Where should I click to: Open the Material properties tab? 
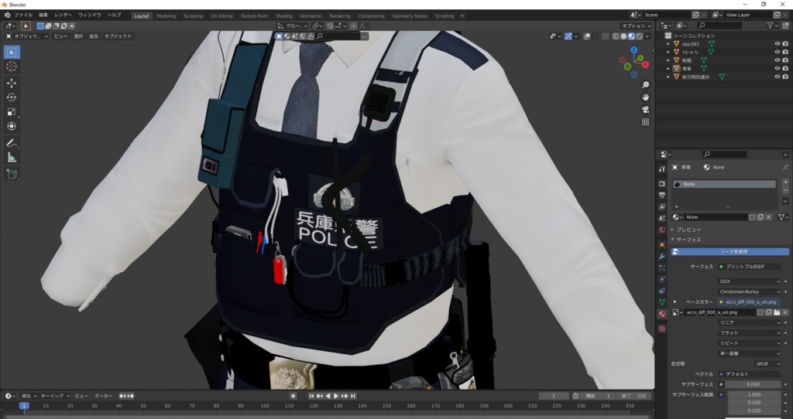(662, 314)
